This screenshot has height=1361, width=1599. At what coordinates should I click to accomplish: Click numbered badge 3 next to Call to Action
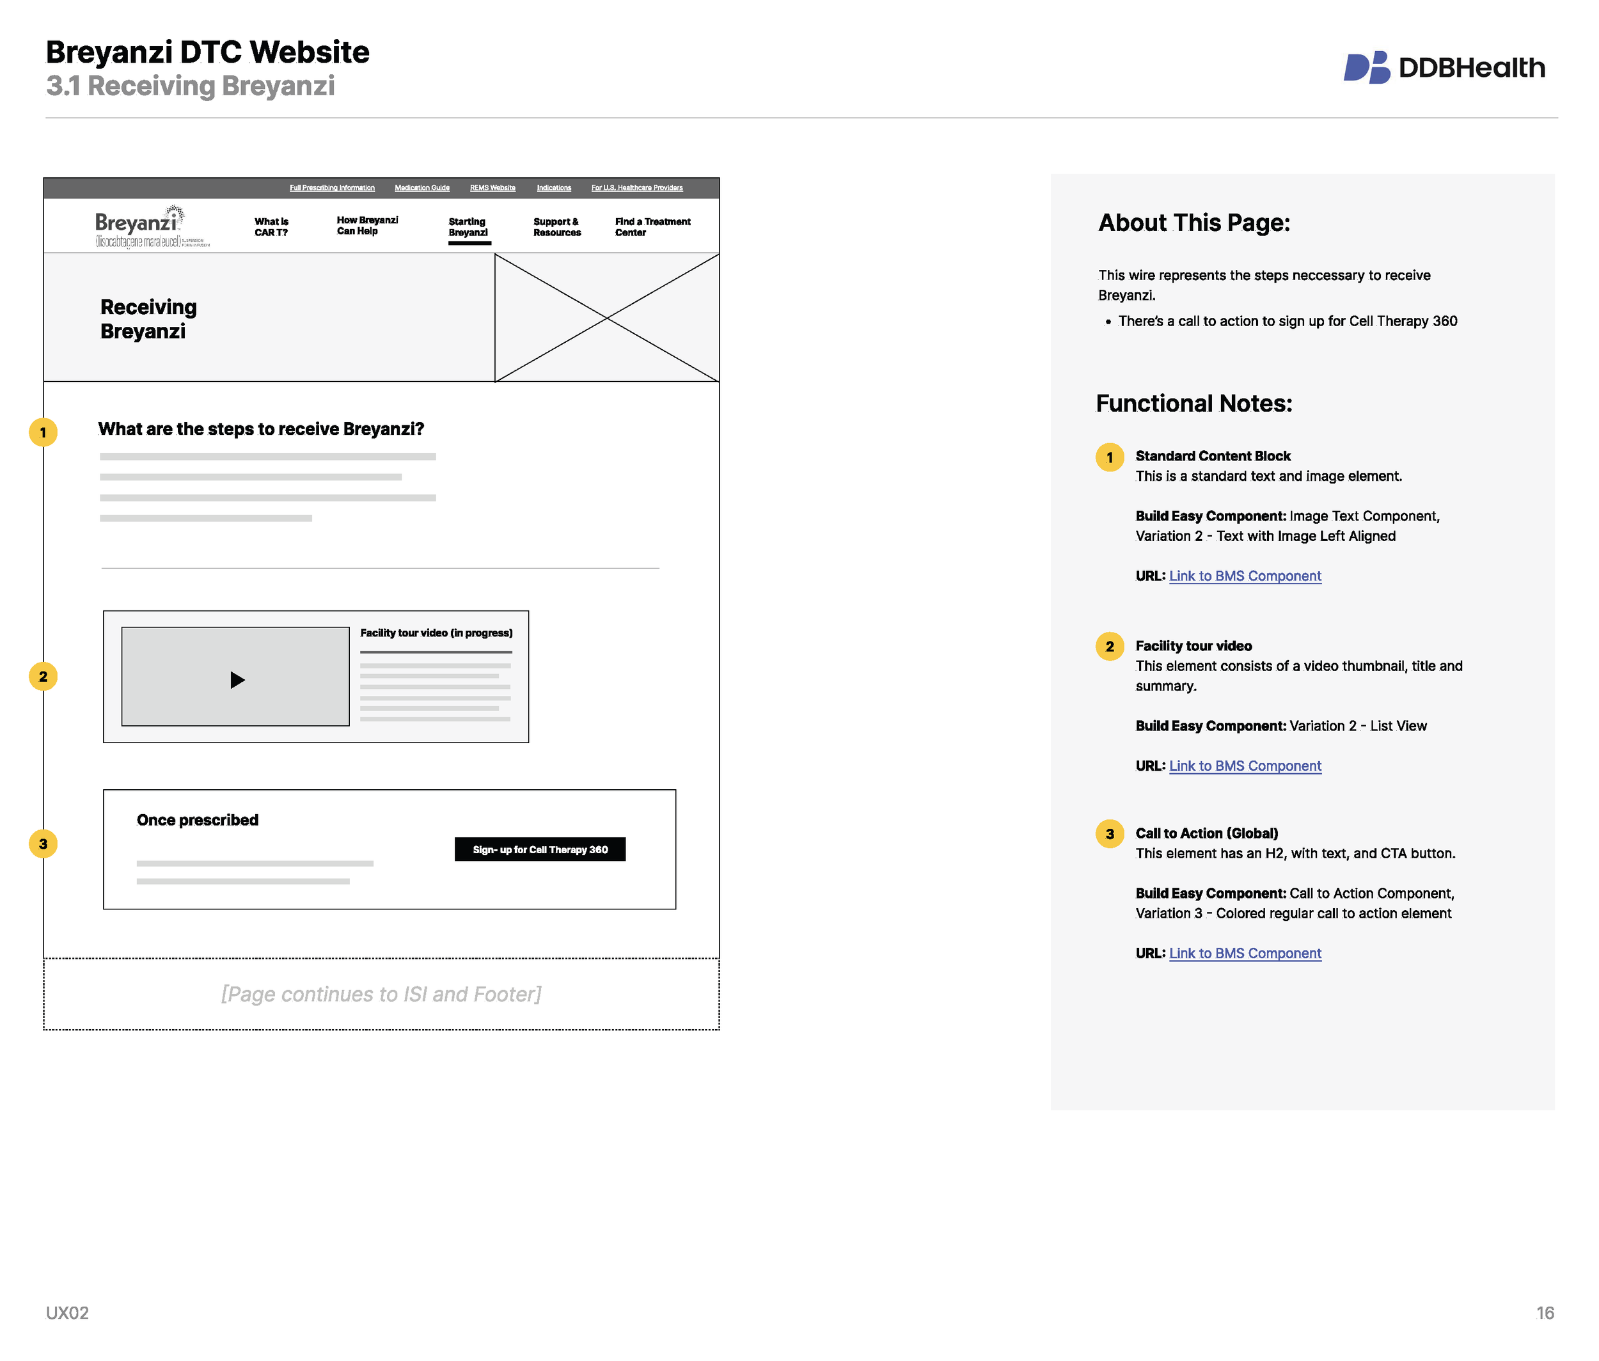click(x=1110, y=834)
